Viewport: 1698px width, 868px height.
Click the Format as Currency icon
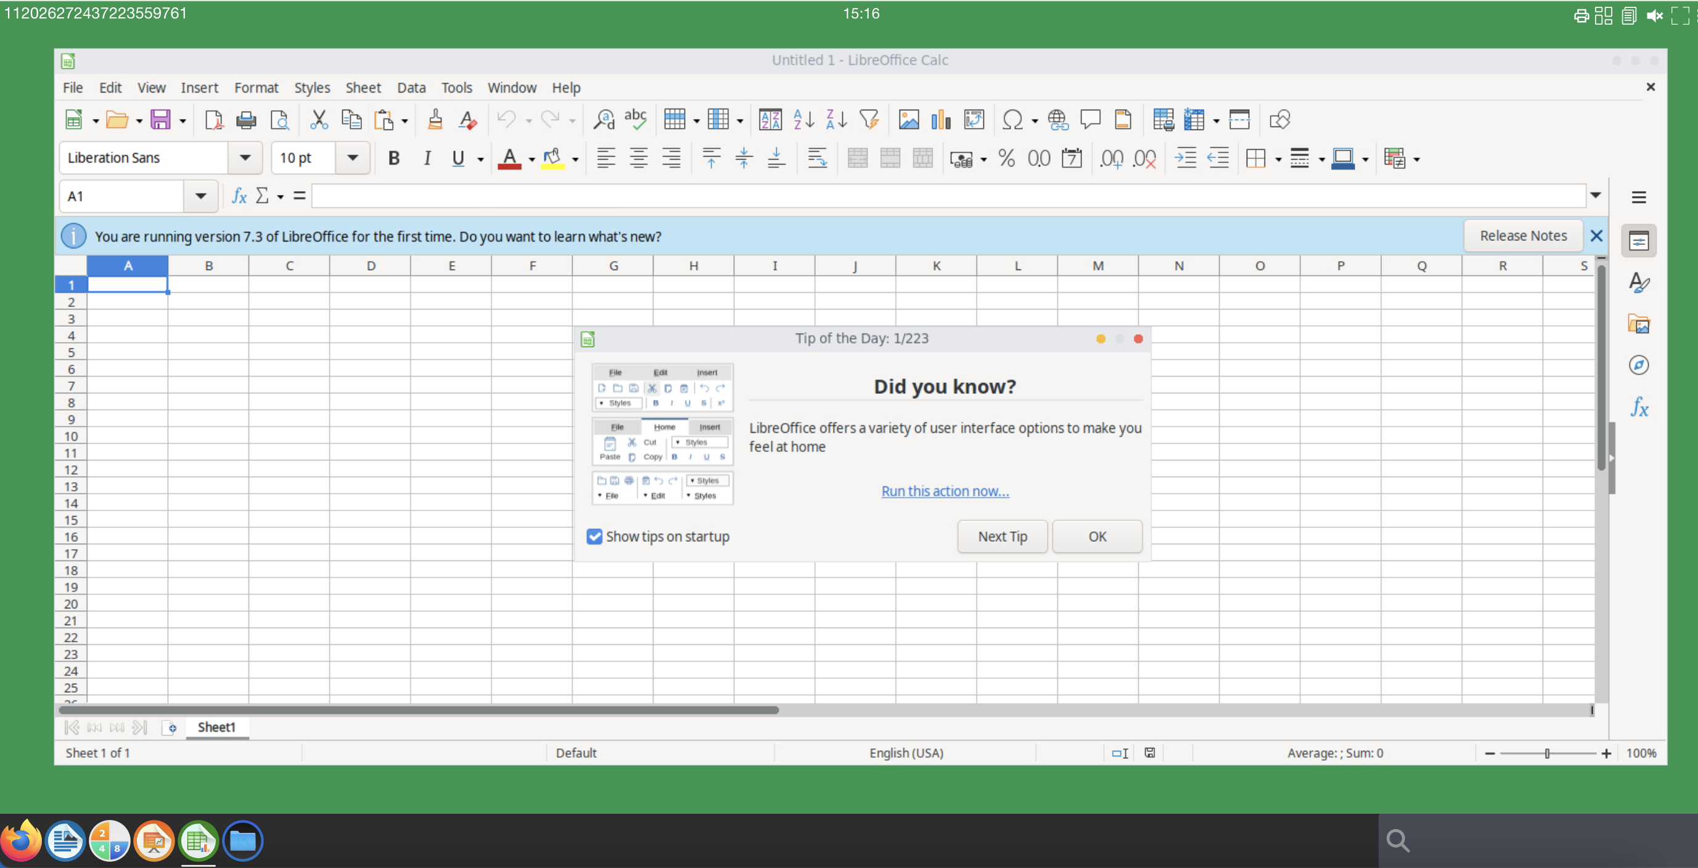[959, 160]
